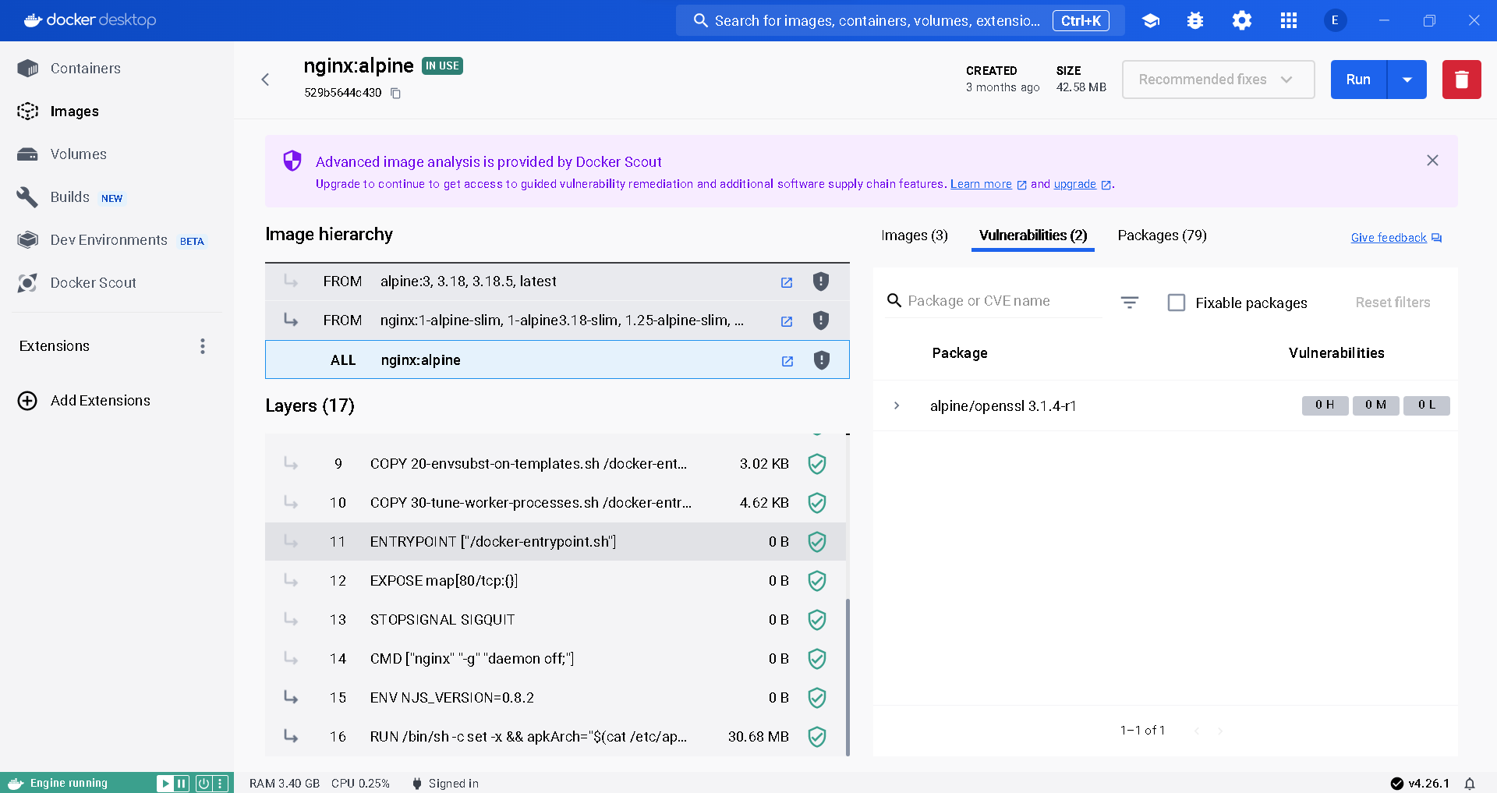Open alpine:3 base image external link icon
The height and width of the screenshot is (793, 1497).
point(787,282)
